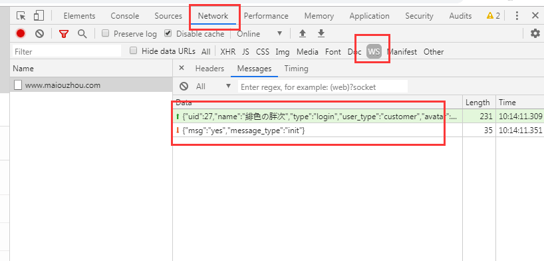
Task: Click the message regex filter field
Action: coord(323,87)
